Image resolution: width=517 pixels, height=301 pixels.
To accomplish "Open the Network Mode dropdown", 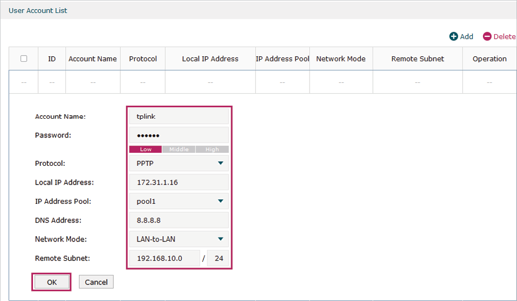I will pos(179,239).
